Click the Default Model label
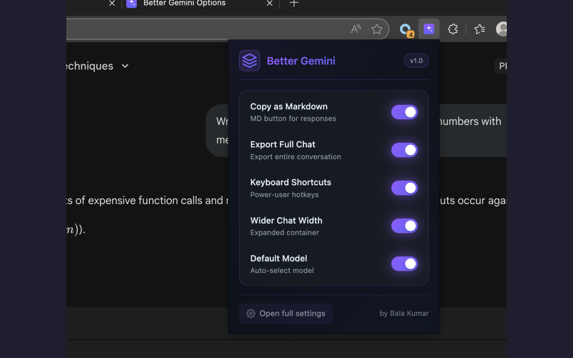Viewport: 573px width, 358px height. pyautogui.click(x=278, y=259)
